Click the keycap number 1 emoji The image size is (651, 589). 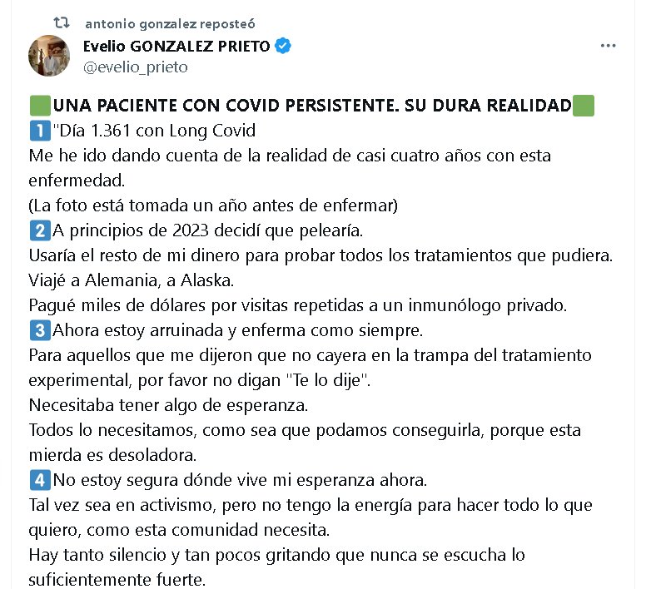coord(39,131)
